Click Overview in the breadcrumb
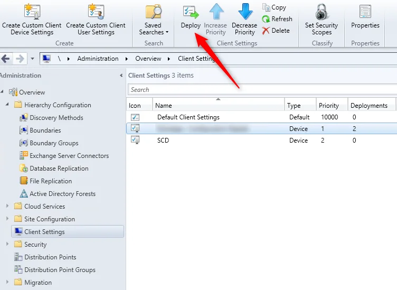This screenshot has height=290, width=397. pyautogui.click(x=148, y=59)
